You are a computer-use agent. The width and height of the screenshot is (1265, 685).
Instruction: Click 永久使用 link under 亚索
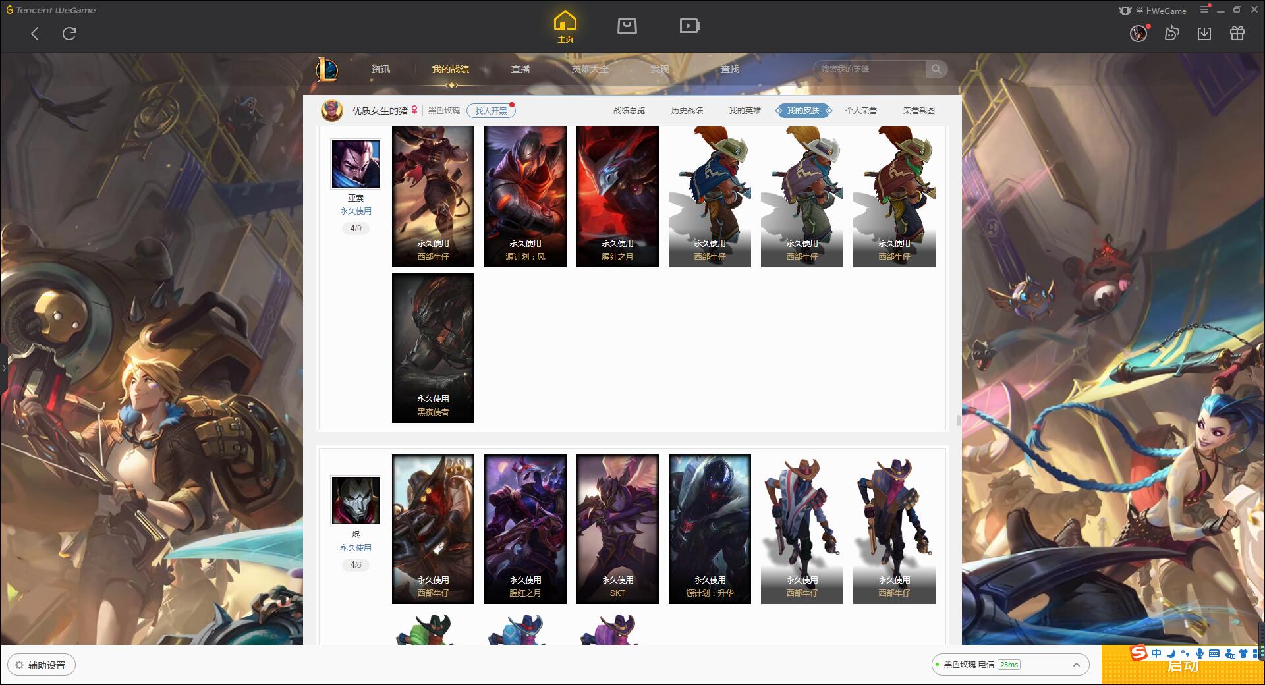[x=356, y=211]
